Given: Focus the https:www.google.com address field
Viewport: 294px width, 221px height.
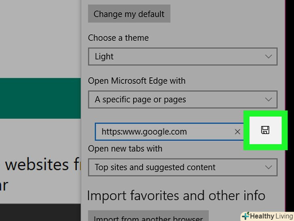Looking at the screenshot, I should pos(162,132).
